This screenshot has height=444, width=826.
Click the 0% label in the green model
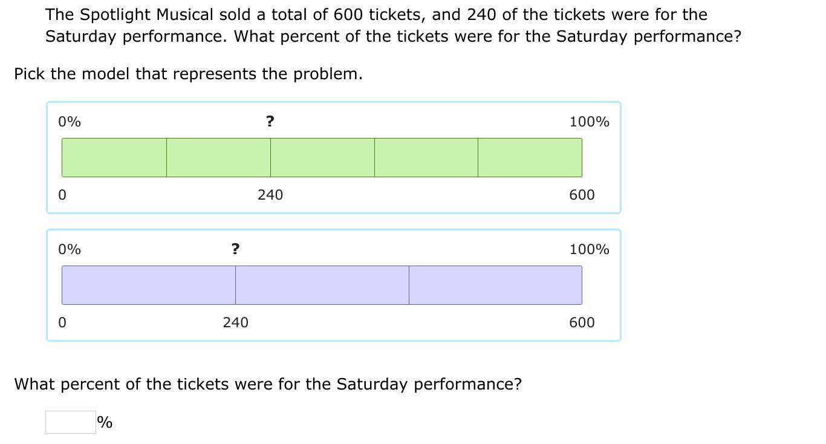tap(70, 122)
